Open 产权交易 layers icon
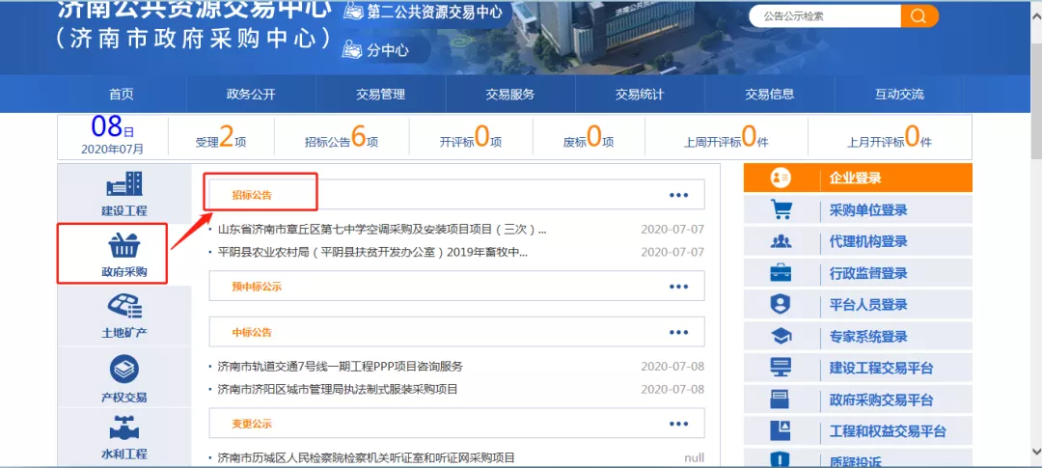This screenshot has height=468, width=1042. coord(123,370)
